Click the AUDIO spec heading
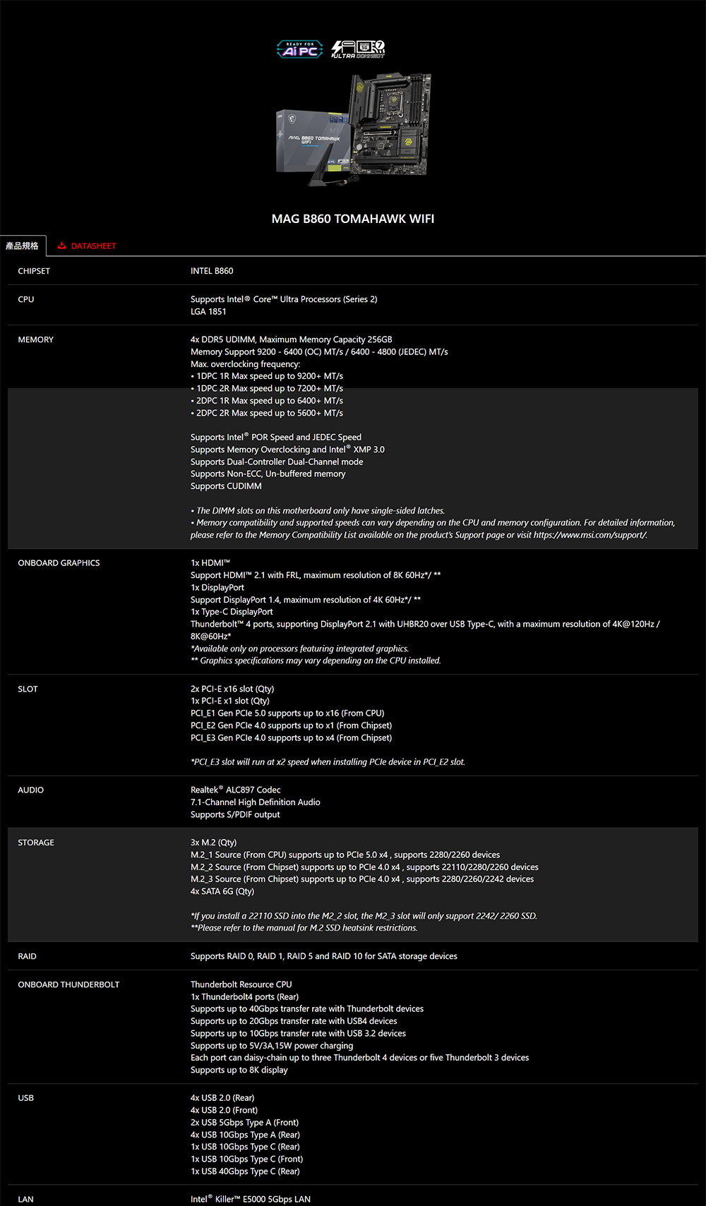Viewport: 706px width, 1206px height. (x=31, y=790)
